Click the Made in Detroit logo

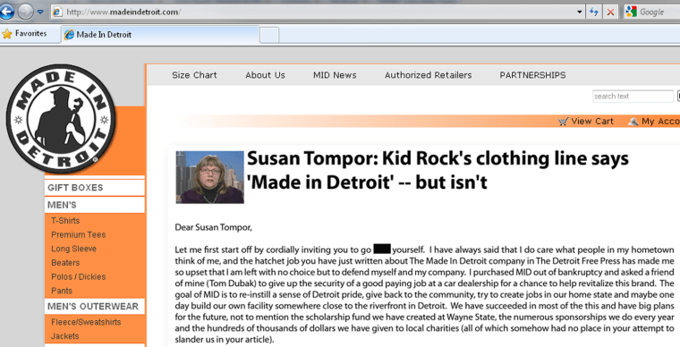pyautogui.click(x=61, y=119)
